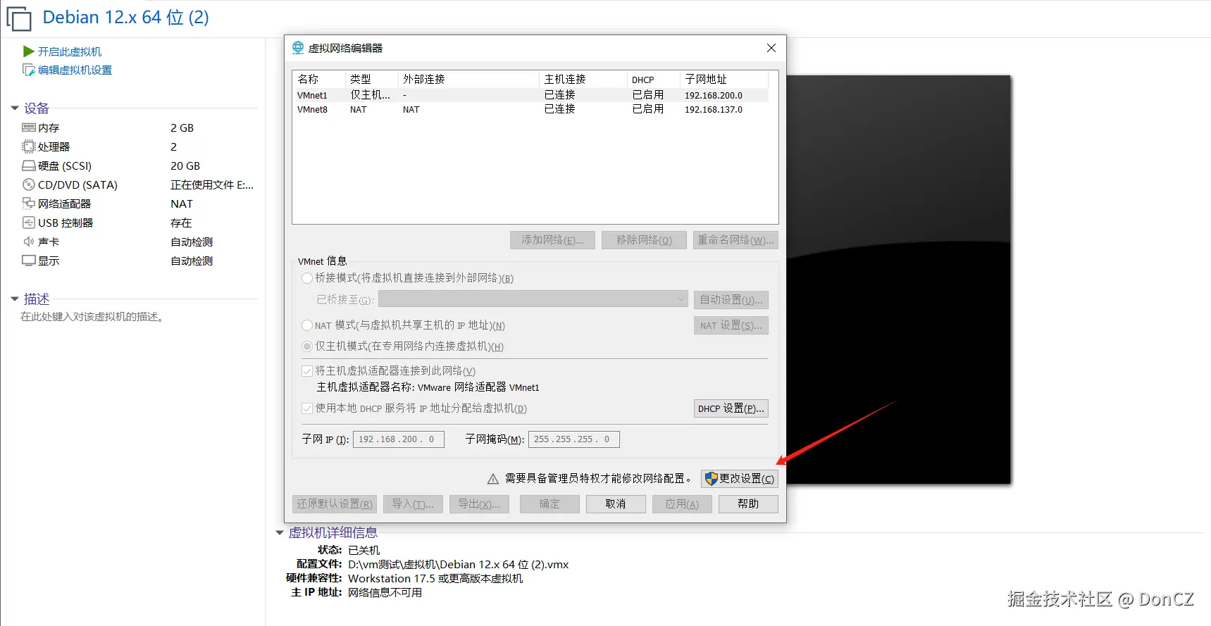
Task: Click the subnet IP input field
Action: (399, 439)
